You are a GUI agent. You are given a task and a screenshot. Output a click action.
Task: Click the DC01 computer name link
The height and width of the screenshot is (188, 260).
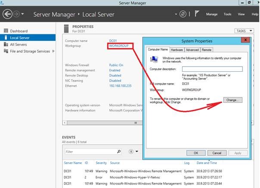pyautogui.click(x=113, y=41)
